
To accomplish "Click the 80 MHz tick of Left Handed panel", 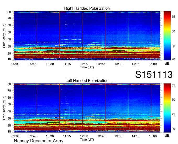I will point(9,84).
